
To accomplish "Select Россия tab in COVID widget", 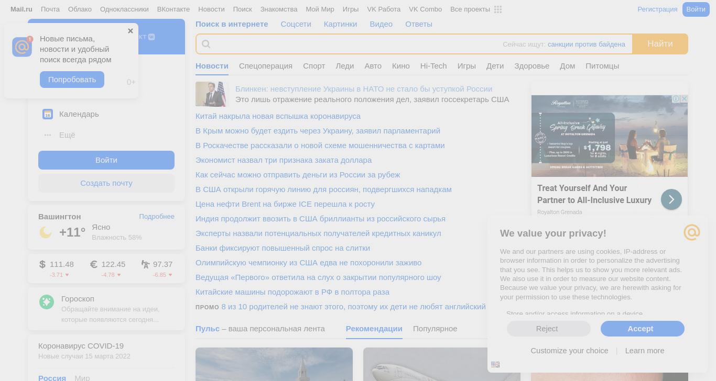I will (x=52, y=378).
